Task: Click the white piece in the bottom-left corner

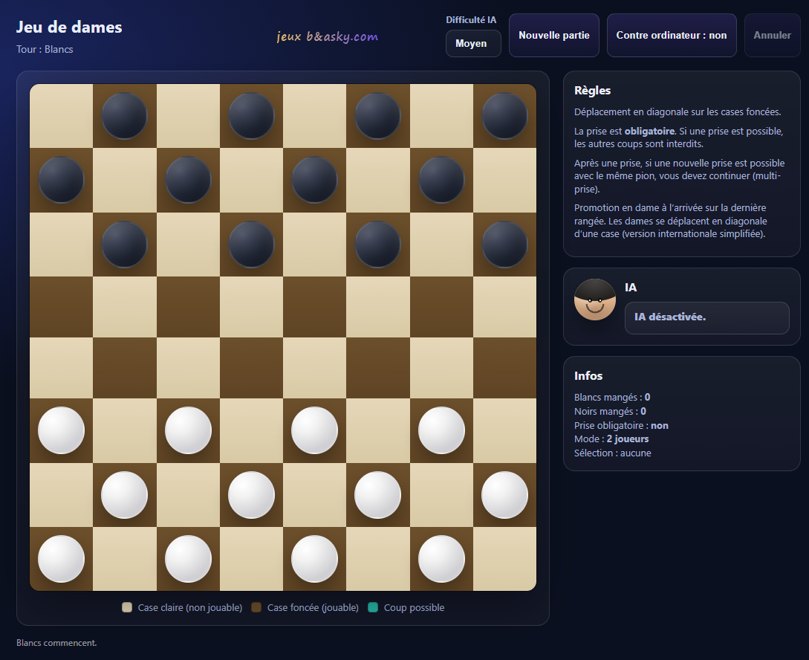Action: (61, 558)
